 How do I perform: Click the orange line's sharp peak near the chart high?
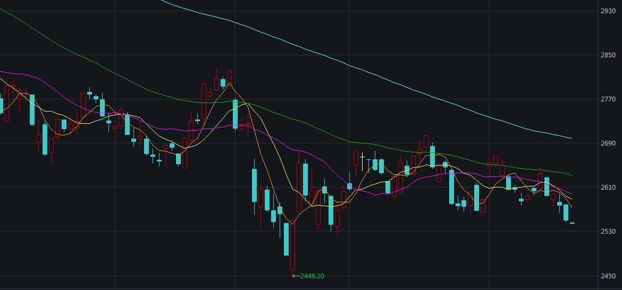(229, 83)
